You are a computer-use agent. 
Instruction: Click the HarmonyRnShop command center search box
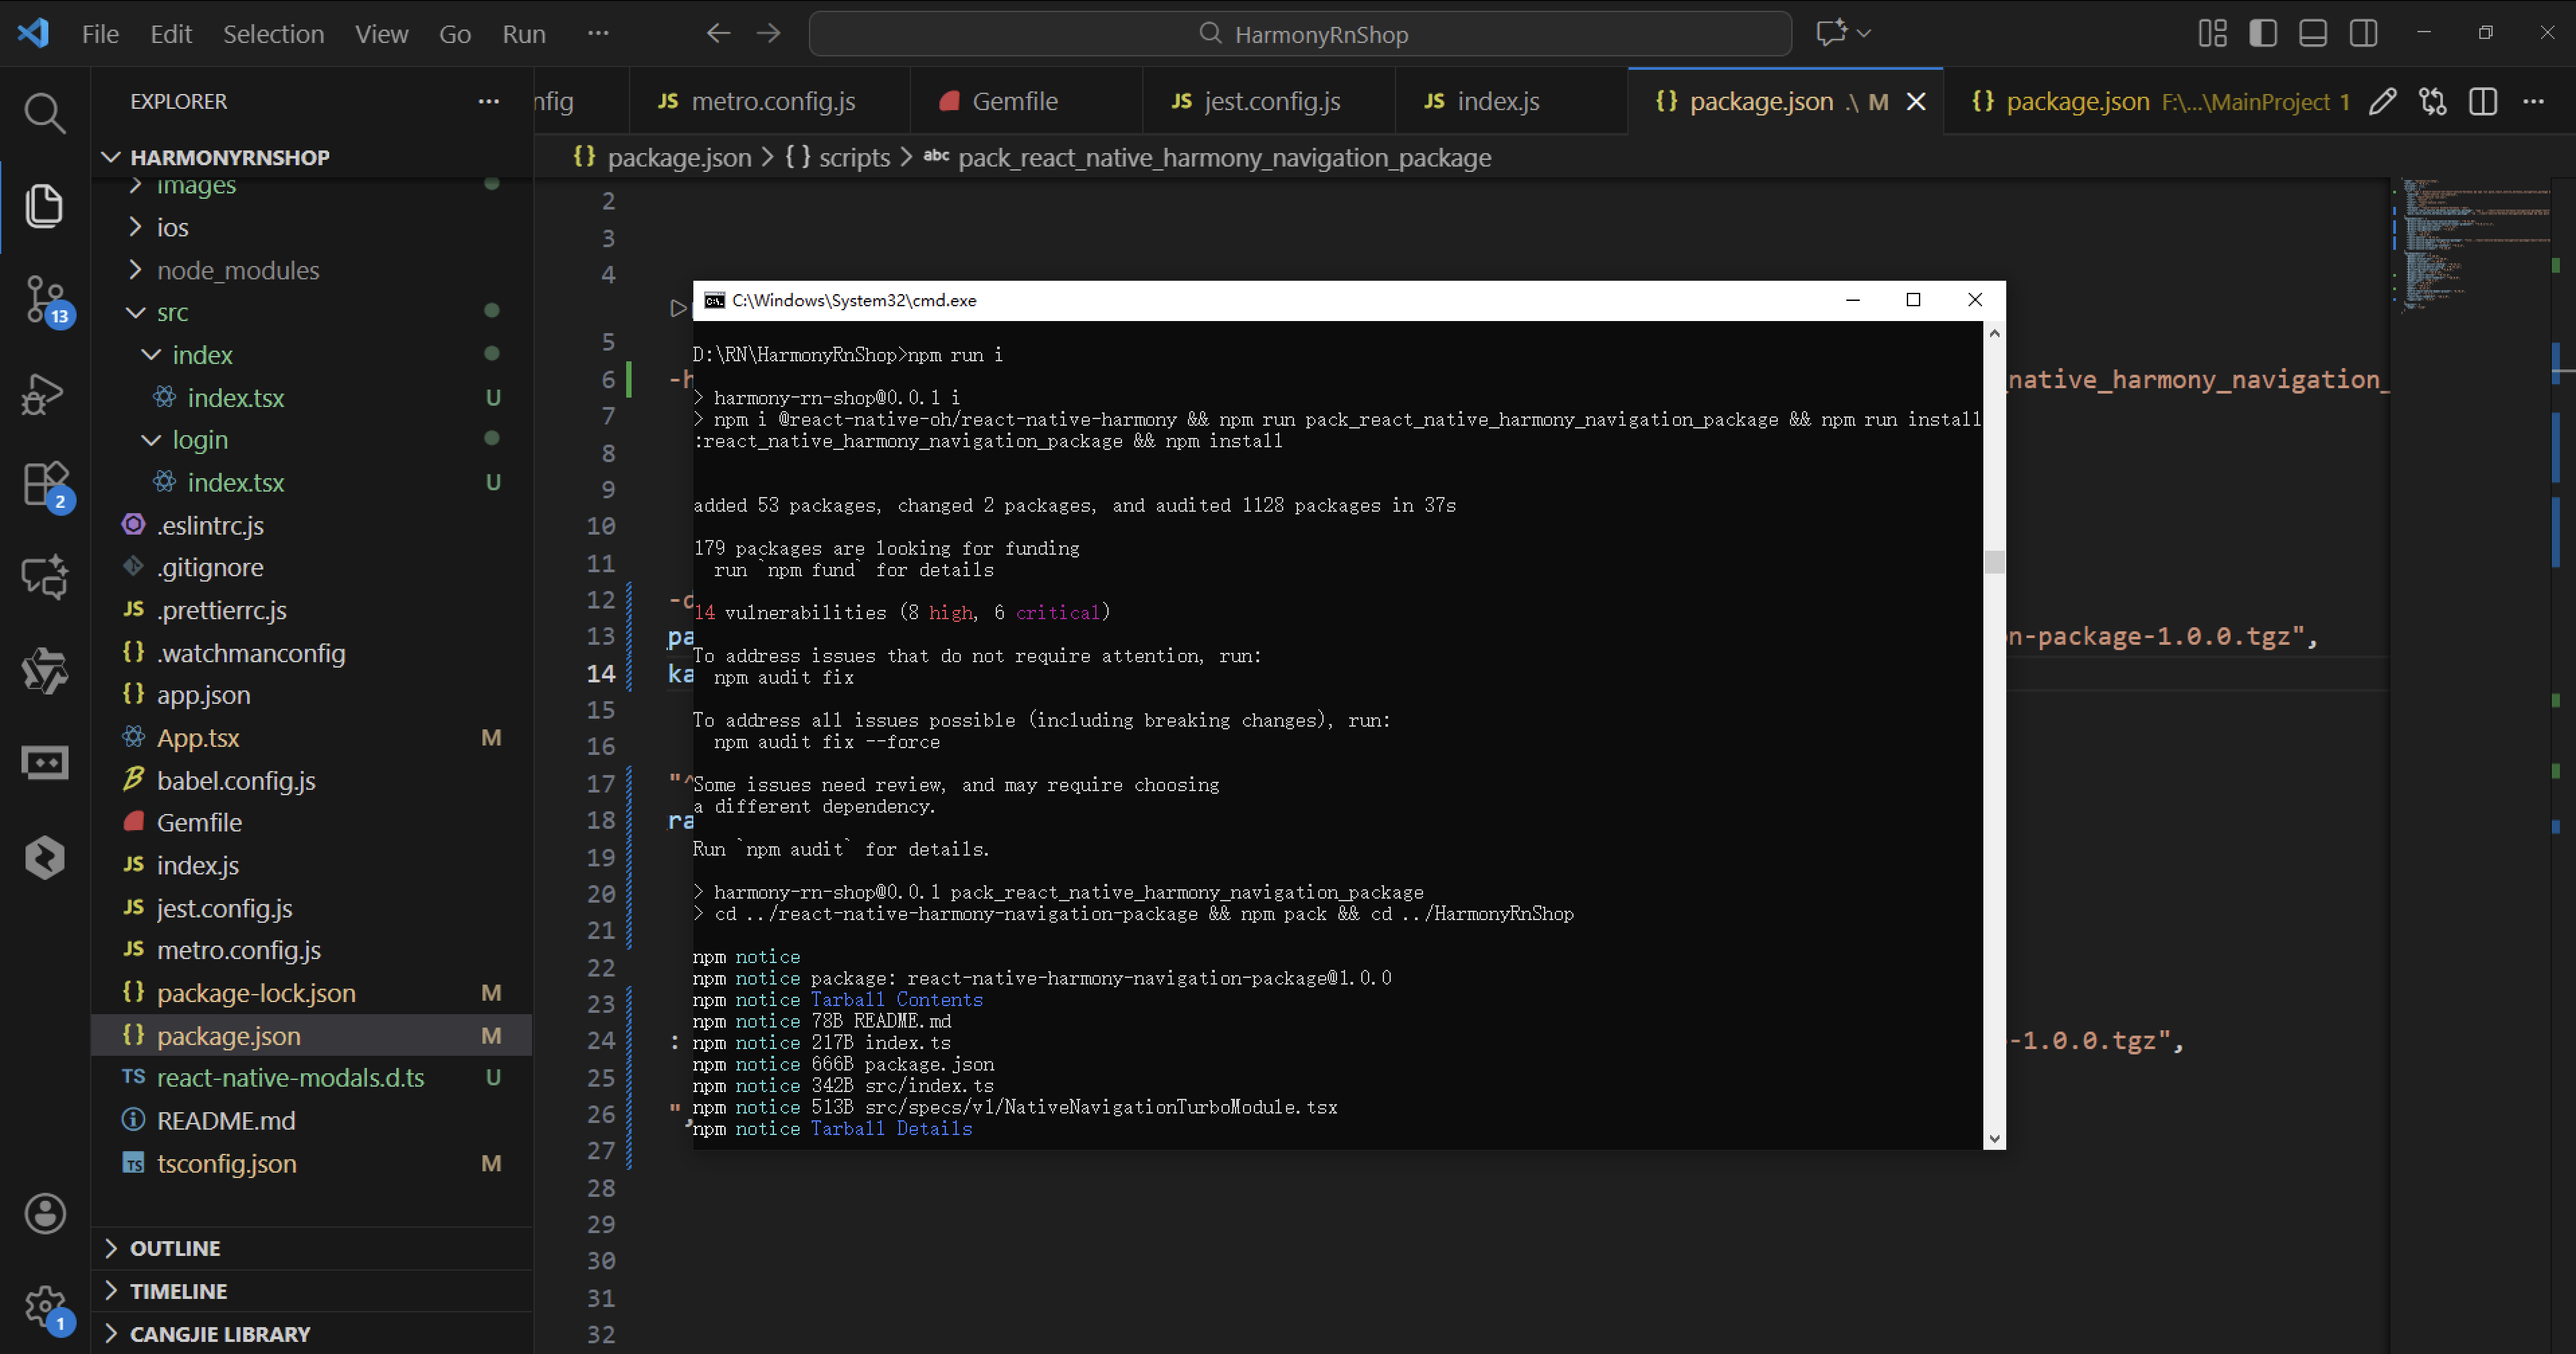[x=1300, y=34]
